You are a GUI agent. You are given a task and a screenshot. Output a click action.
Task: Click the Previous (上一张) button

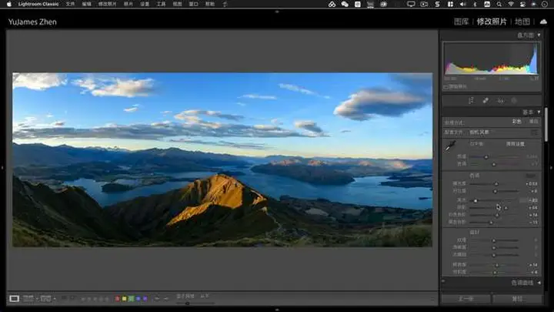tap(466, 298)
